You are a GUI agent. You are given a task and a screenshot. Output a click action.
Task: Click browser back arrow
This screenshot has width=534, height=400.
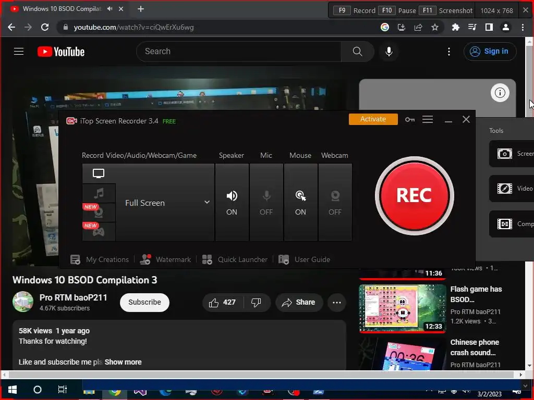[11, 27]
